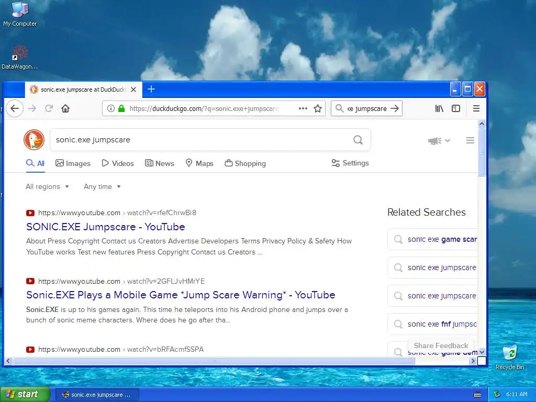This screenshot has height=402, width=536.
Task: Open the Library bookshelf icon
Action: tap(439, 108)
